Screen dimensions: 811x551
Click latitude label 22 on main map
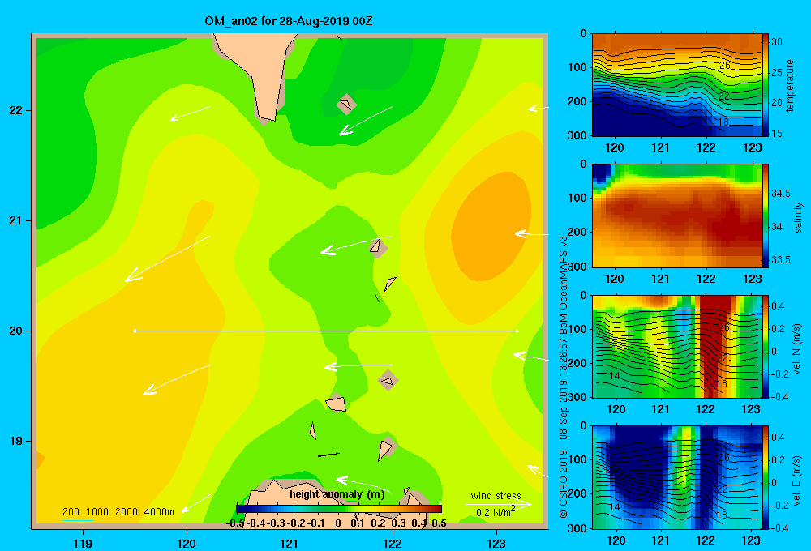pyautogui.click(x=16, y=111)
